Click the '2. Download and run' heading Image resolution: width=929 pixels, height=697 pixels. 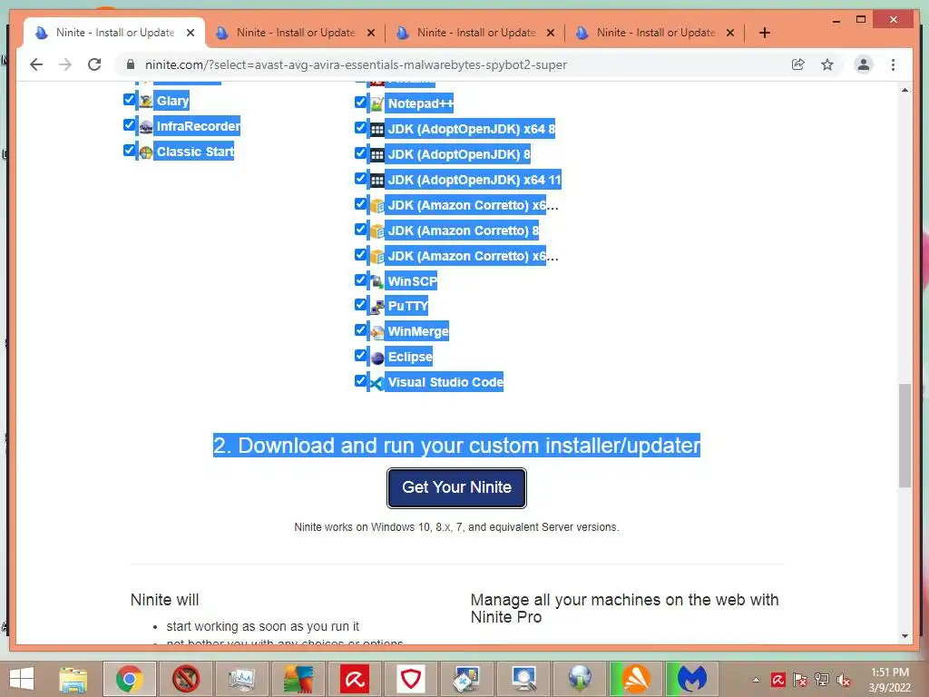coord(457,446)
